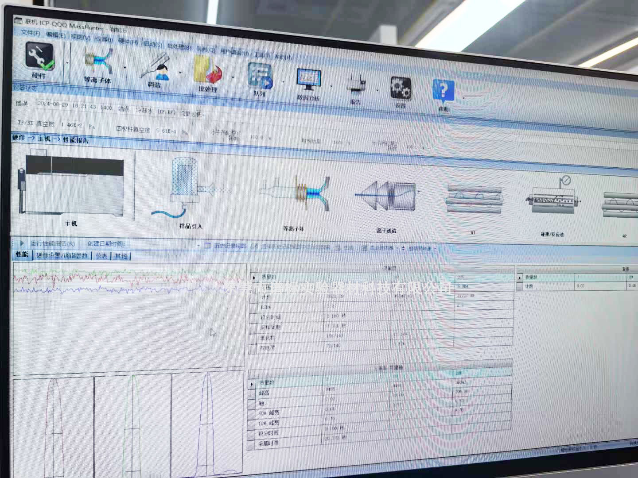Switch to the 硬件设置/调谐参数 tab

click(x=62, y=256)
